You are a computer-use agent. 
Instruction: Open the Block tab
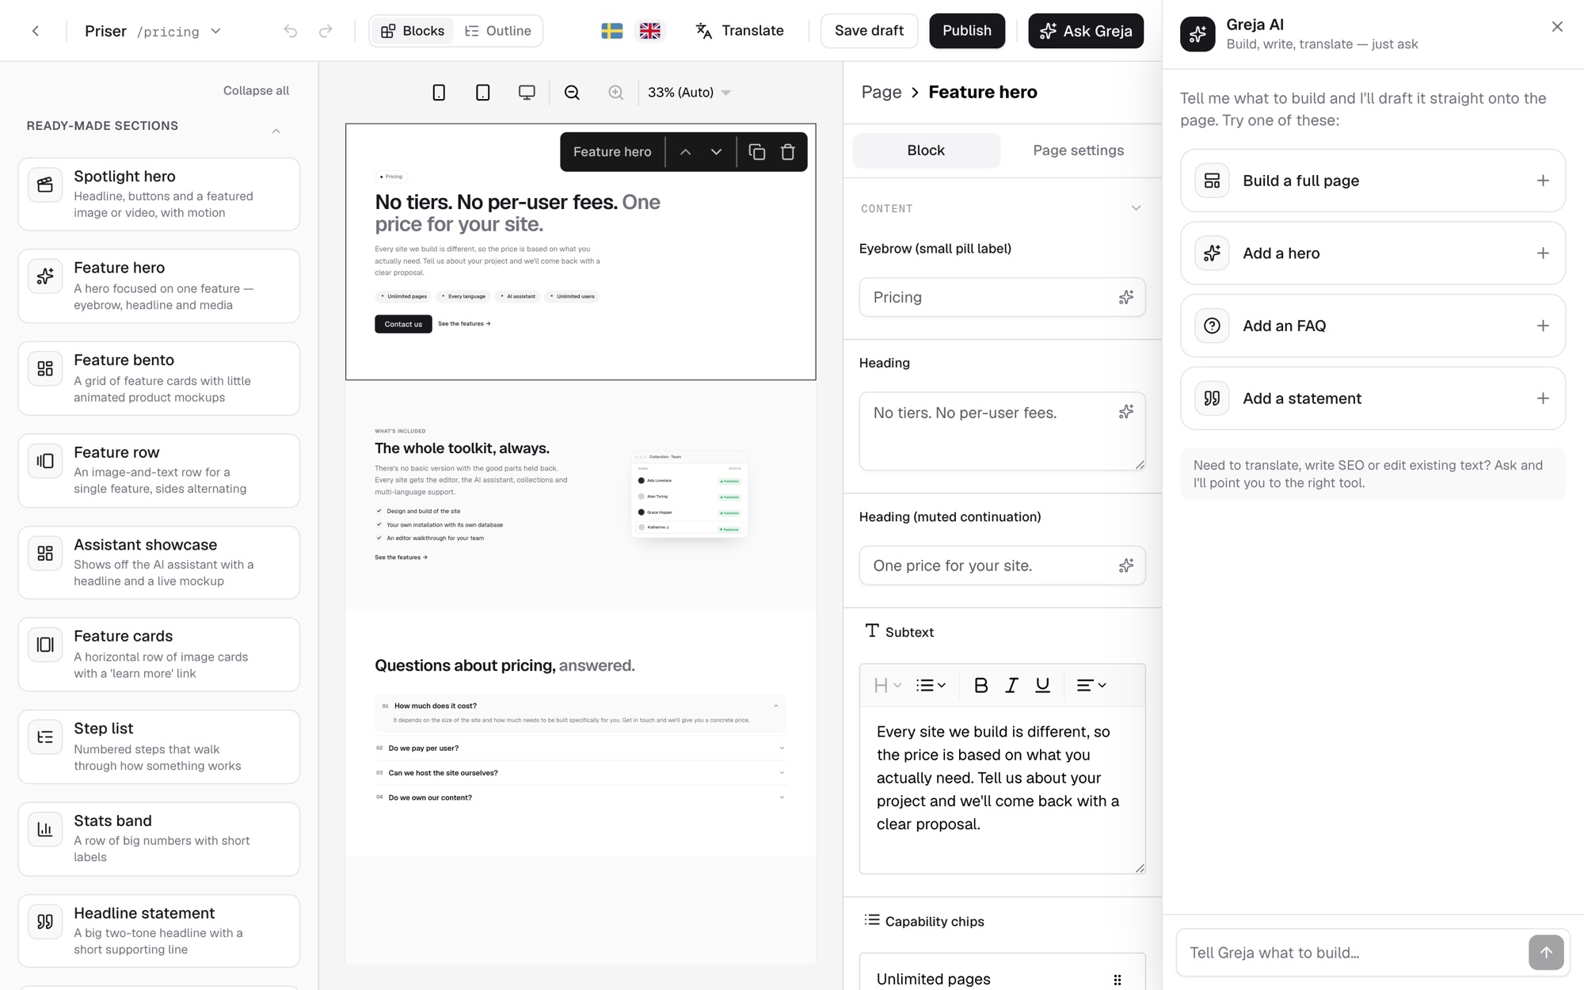tap(926, 150)
